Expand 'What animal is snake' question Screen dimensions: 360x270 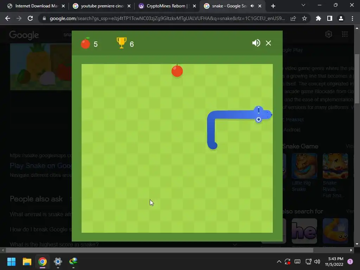pyautogui.click(x=41, y=214)
